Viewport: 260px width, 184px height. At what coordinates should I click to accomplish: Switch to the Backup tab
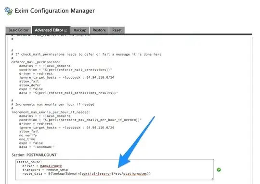pos(80,30)
